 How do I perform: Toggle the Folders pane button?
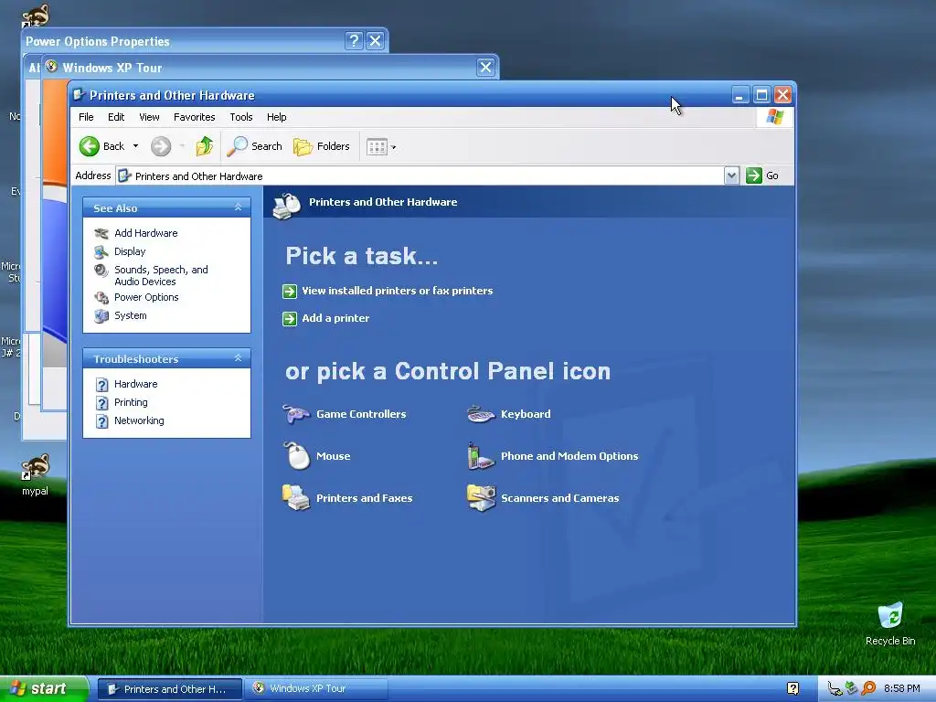pyautogui.click(x=321, y=146)
